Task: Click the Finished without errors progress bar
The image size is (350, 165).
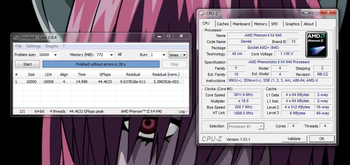Action: [x=101, y=64]
